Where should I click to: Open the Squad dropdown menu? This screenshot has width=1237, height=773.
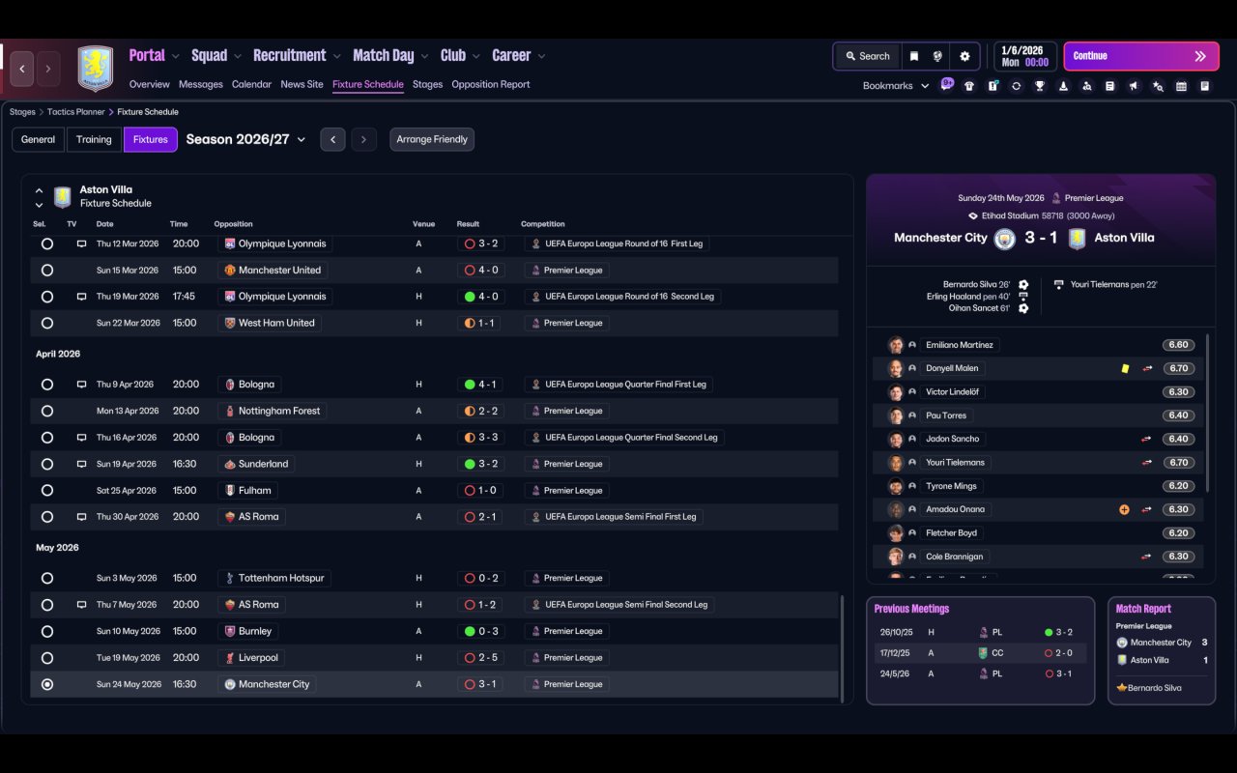click(x=216, y=56)
